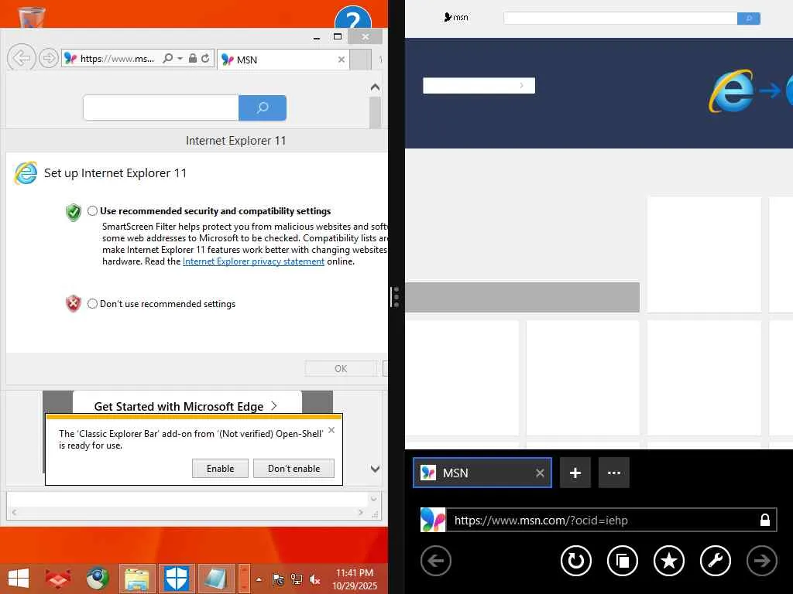Image resolution: width=793 pixels, height=594 pixels.
Task: Show hidden system tray icons
Action: click(x=259, y=579)
